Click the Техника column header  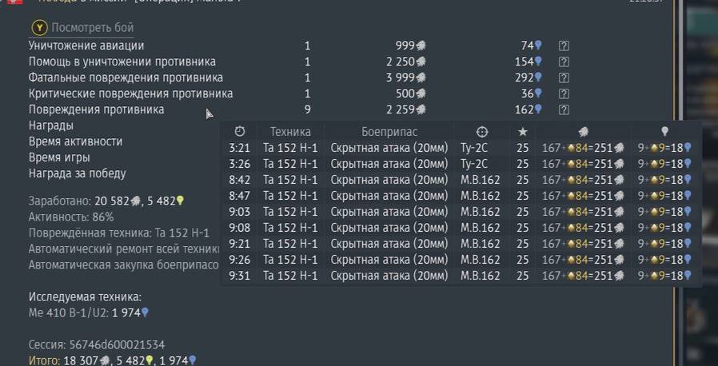click(290, 132)
